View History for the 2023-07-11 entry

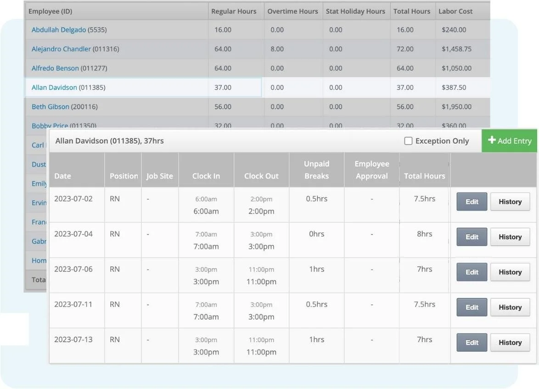coord(510,307)
